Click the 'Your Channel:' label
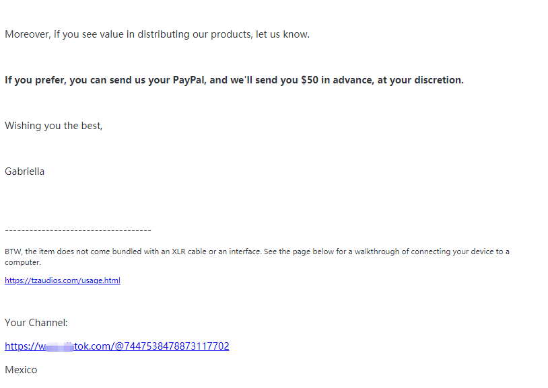The width and height of the screenshot is (548, 388). click(36, 323)
